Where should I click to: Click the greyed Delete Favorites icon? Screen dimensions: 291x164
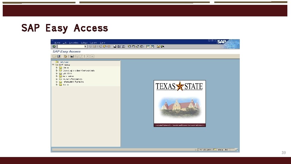76,56
